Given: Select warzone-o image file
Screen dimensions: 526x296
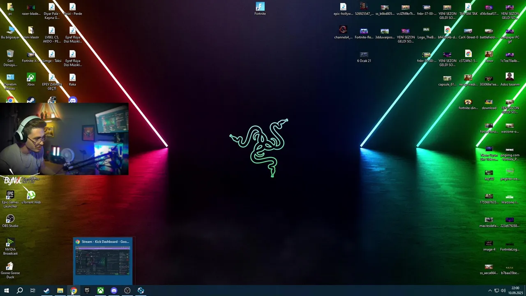Looking at the screenshot, I should click(510, 127).
